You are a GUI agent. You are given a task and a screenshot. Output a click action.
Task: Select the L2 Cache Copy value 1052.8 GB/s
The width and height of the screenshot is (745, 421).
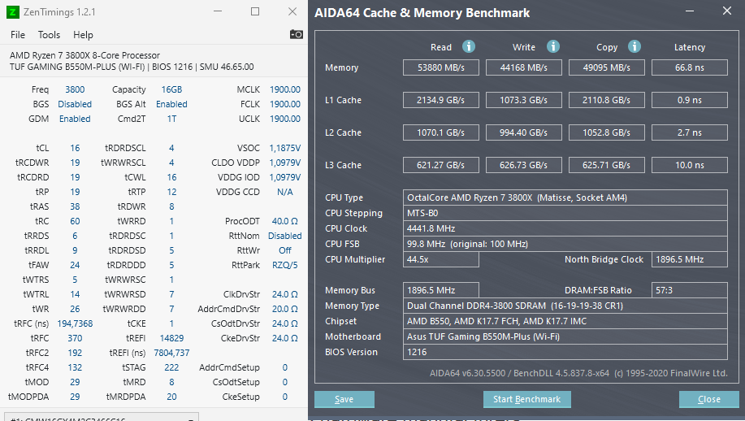coord(607,132)
